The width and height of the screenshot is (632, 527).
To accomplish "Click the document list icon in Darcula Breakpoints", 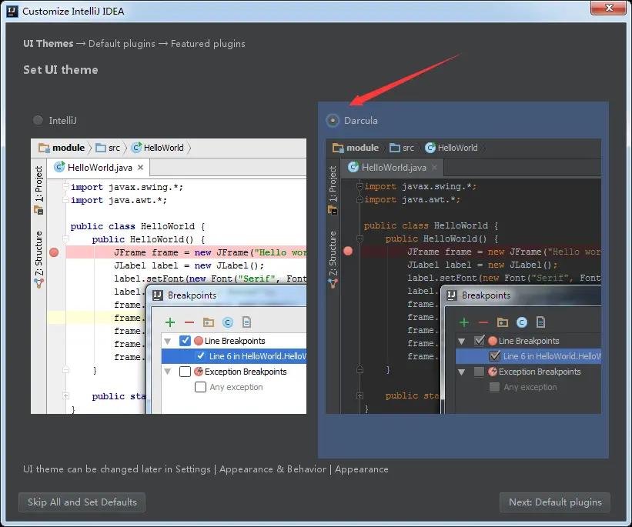I will 540,322.
